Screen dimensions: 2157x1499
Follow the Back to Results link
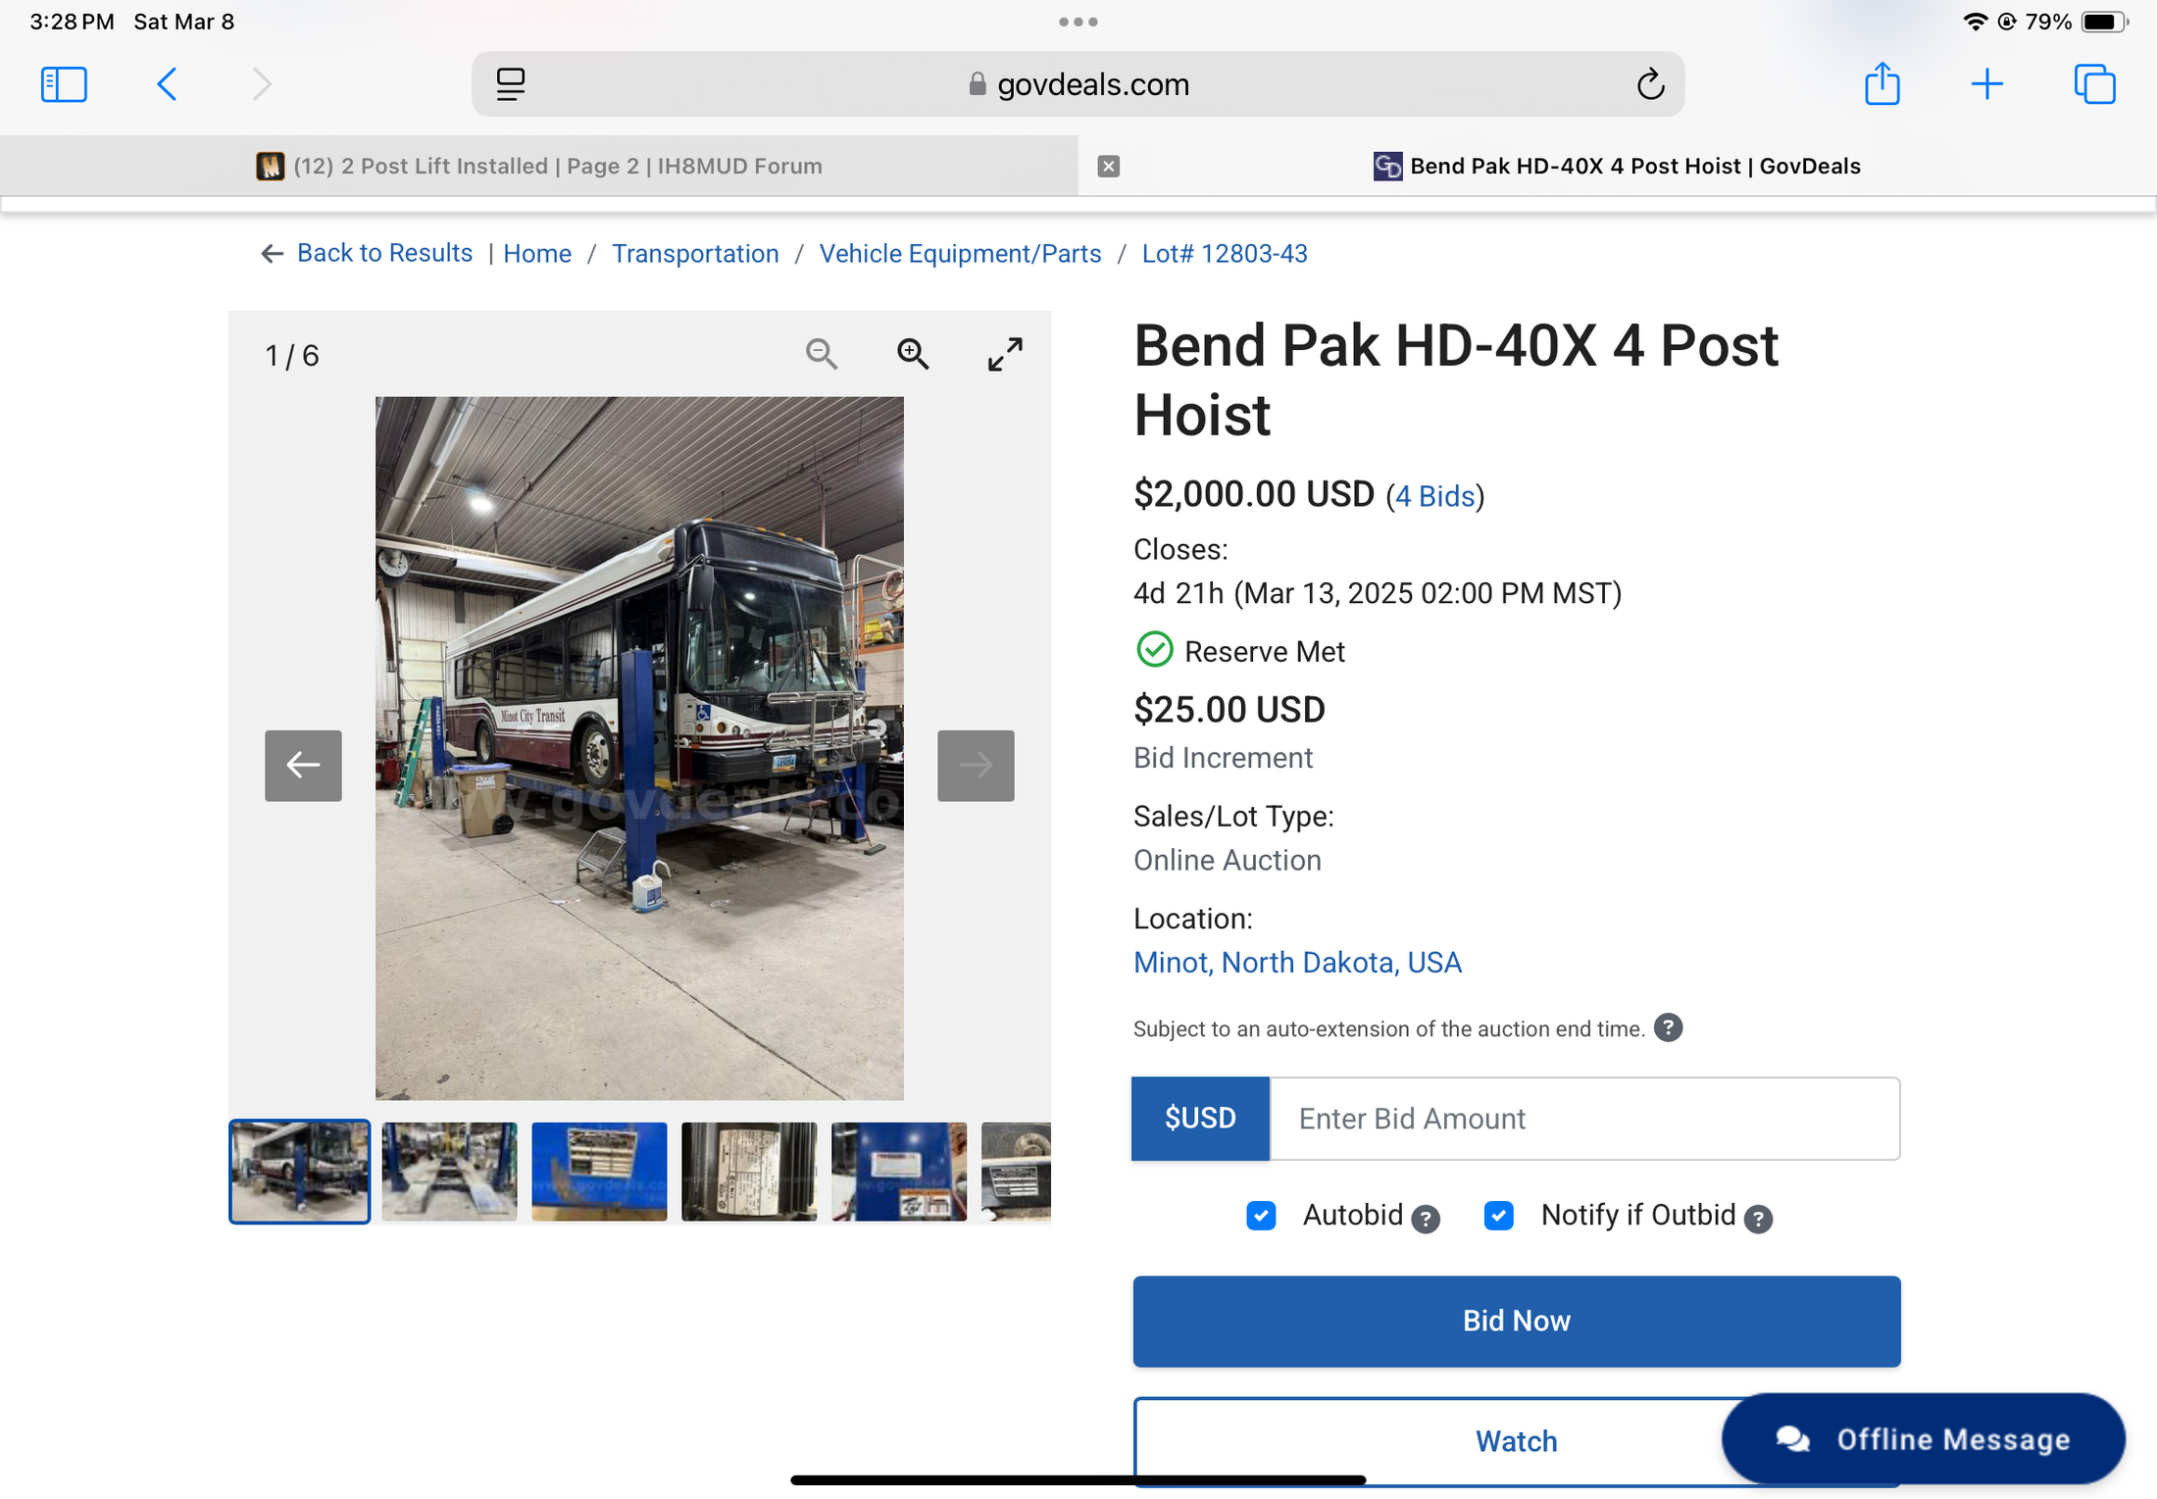367,253
